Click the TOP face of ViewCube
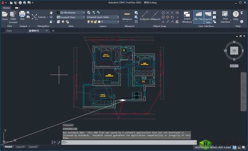 (x=234, y=51)
